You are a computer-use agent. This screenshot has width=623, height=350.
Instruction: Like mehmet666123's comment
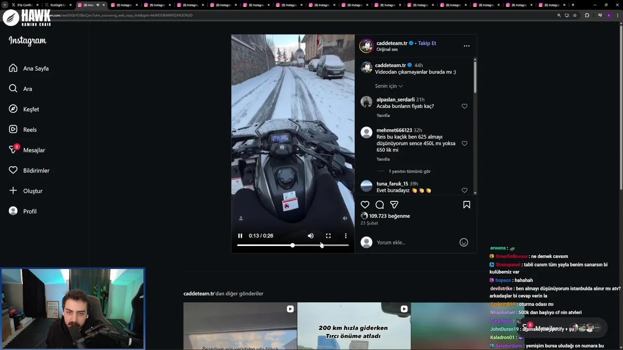[x=464, y=143]
